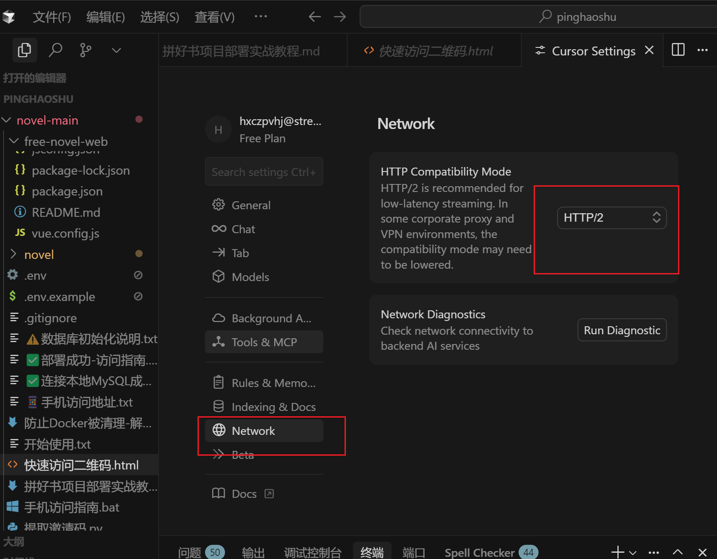Go forward with the right arrow
Image resolution: width=717 pixels, height=559 pixels.
(340, 17)
